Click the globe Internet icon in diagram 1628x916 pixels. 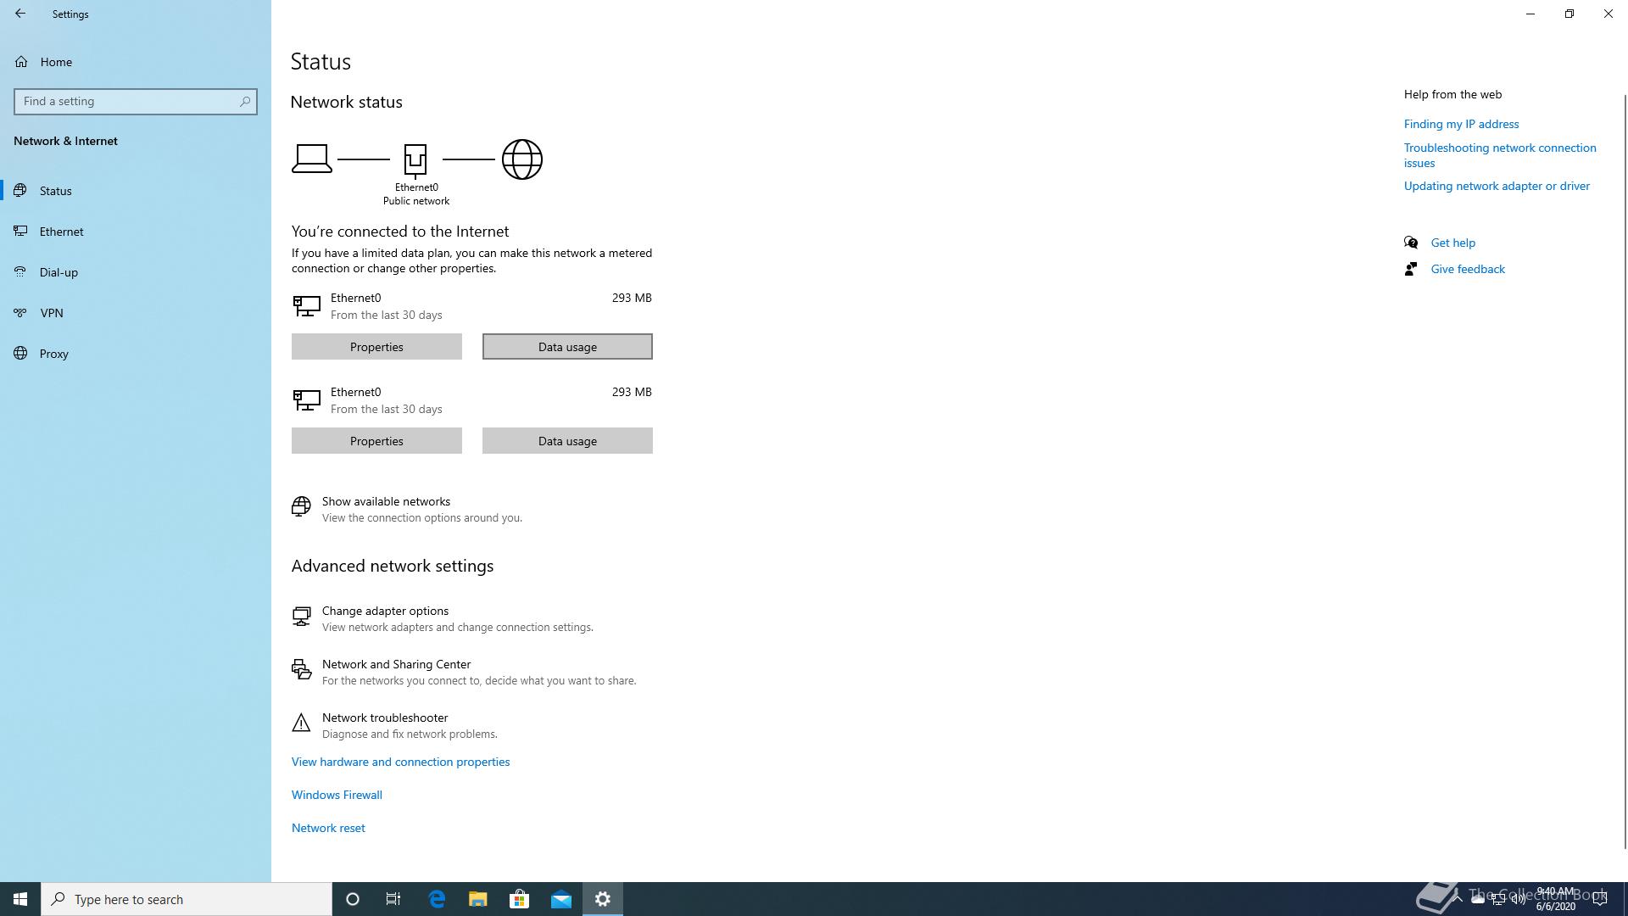[x=522, y=159]
